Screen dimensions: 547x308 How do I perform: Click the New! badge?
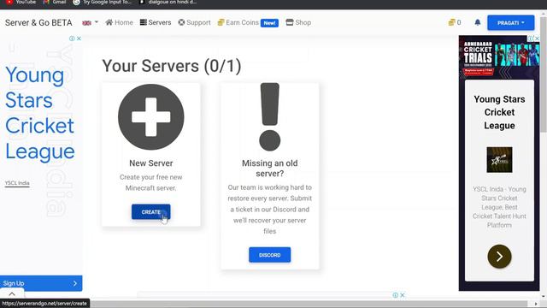270,23
